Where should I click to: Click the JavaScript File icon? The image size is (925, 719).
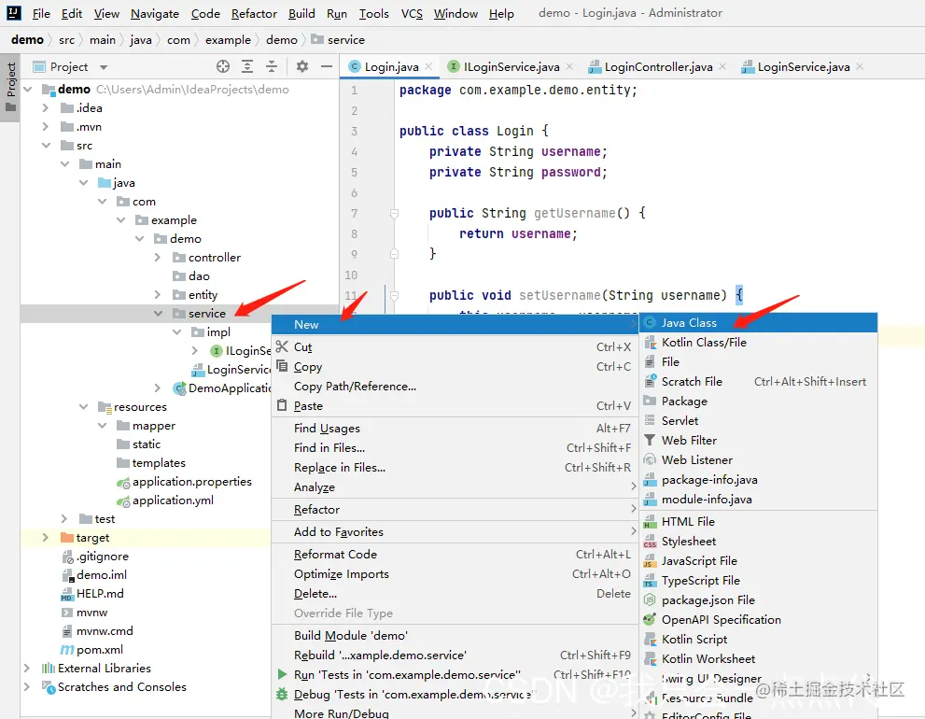point(650,561)
